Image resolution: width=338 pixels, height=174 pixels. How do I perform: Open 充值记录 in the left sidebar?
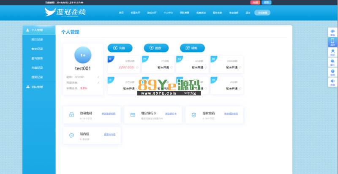[x=37, y=68]
